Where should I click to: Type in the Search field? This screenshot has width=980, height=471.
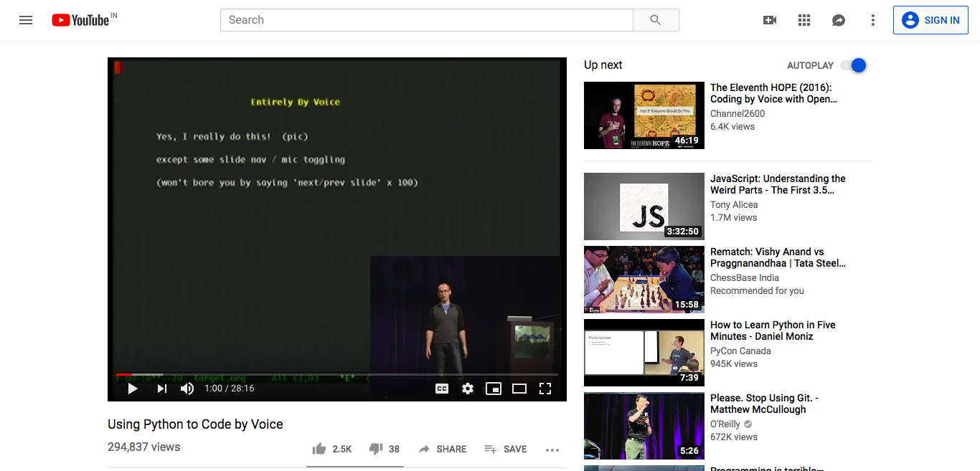tap(427, 20)
